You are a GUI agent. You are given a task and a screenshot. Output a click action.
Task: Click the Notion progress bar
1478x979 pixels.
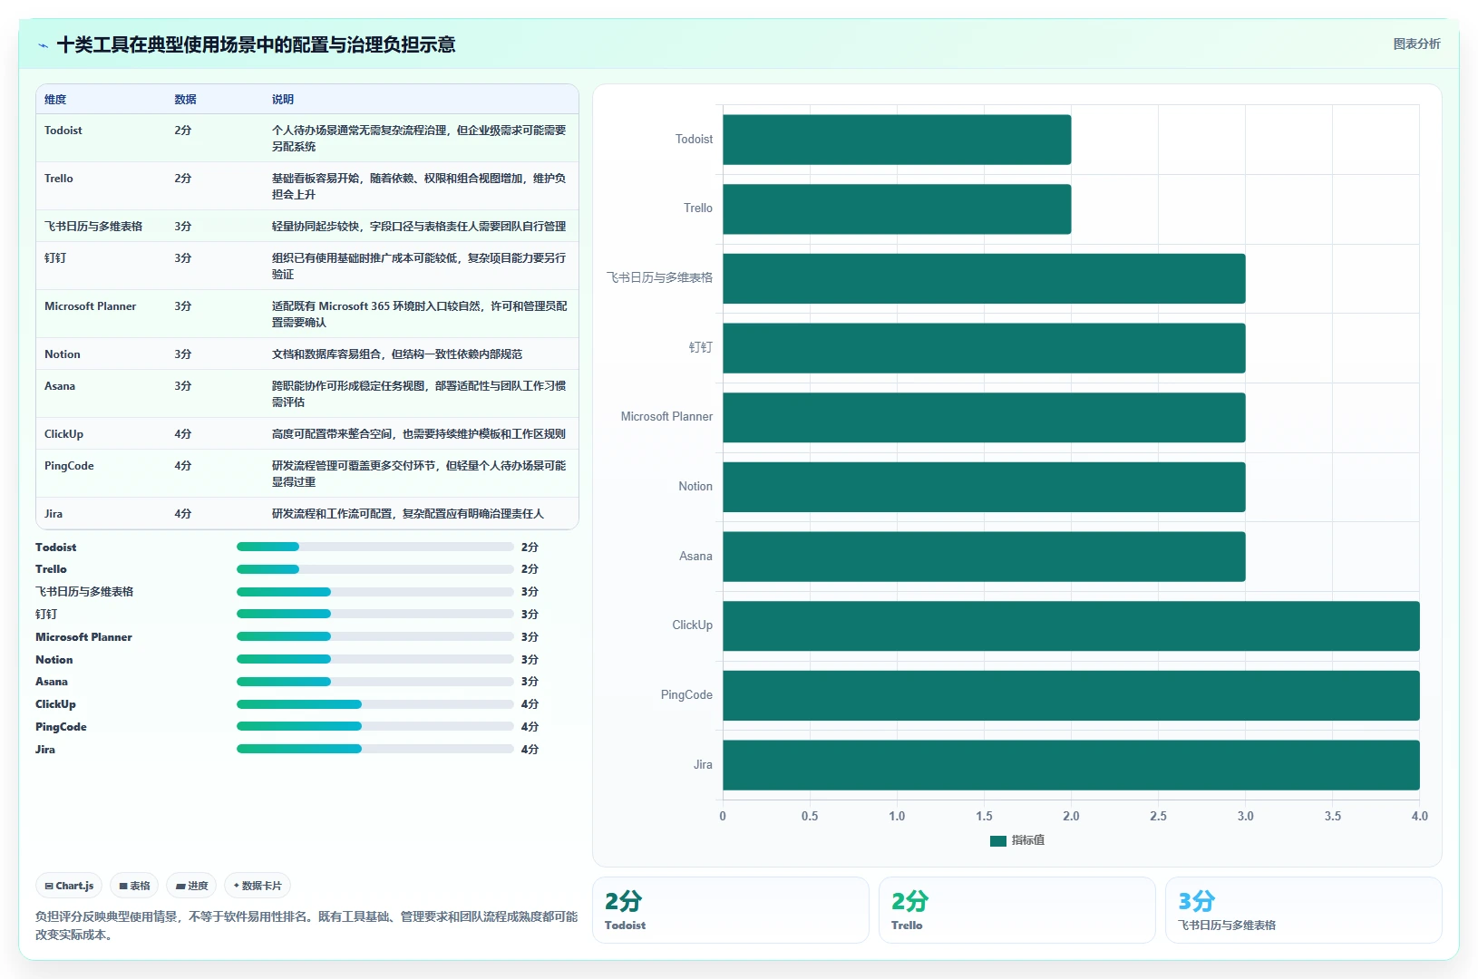[374, 659]
